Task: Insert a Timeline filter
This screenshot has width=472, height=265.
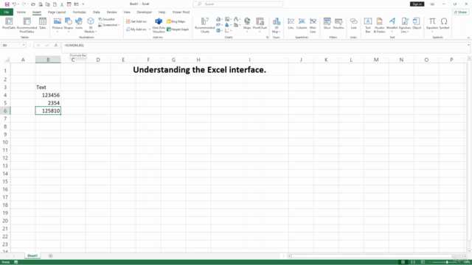Action: click(x=339, y=24)
